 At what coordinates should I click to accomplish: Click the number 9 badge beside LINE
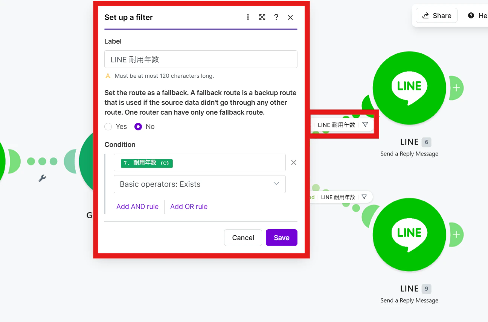tap(426, 289)
